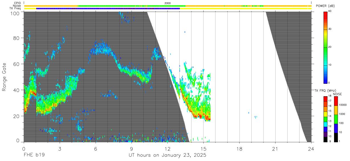
Task: Click the Noise label at top left
Action: pyautogui.click(x=17, y=6)
